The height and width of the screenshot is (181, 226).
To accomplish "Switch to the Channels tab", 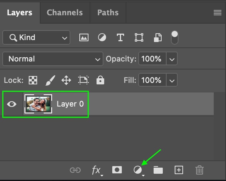I will (x=65, y=13).
